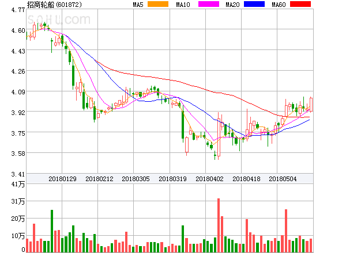This screenshot has width=346, height=253.
Task: Click the 4.60 price axis label
Action: point(18,30)
